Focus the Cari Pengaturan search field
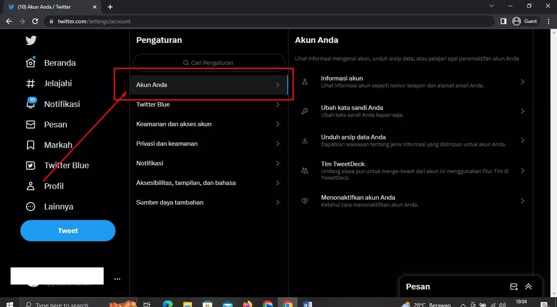The height and width of the screenshot is (307, 557). click(209, 63)
